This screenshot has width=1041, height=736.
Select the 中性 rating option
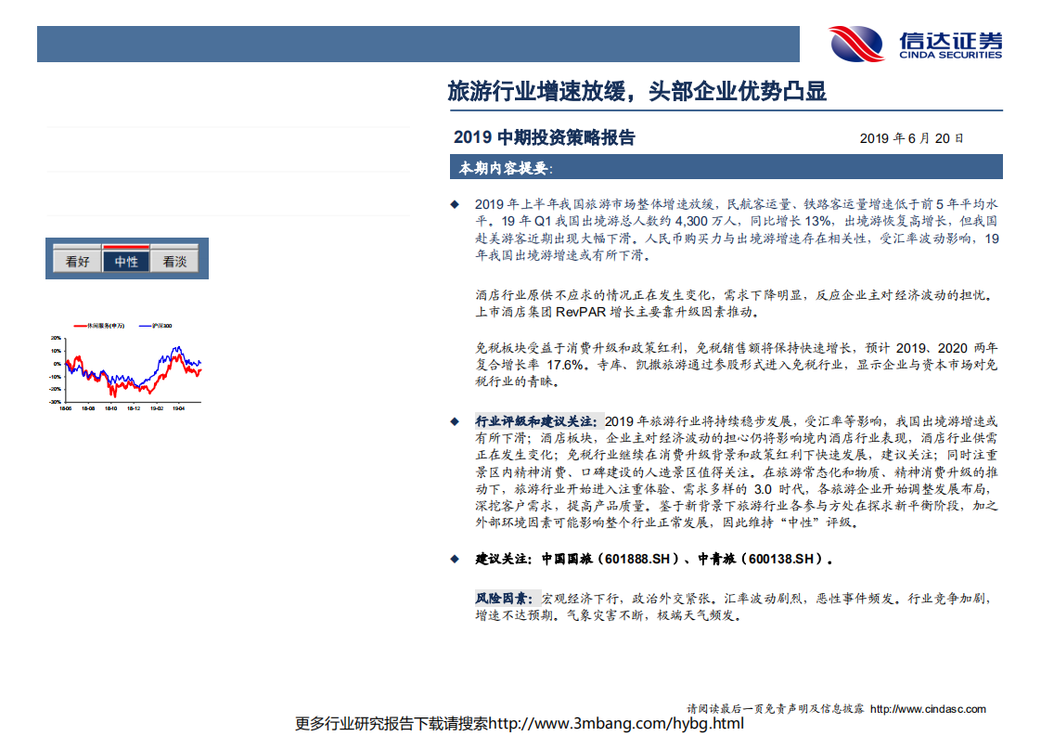point(126,262)
